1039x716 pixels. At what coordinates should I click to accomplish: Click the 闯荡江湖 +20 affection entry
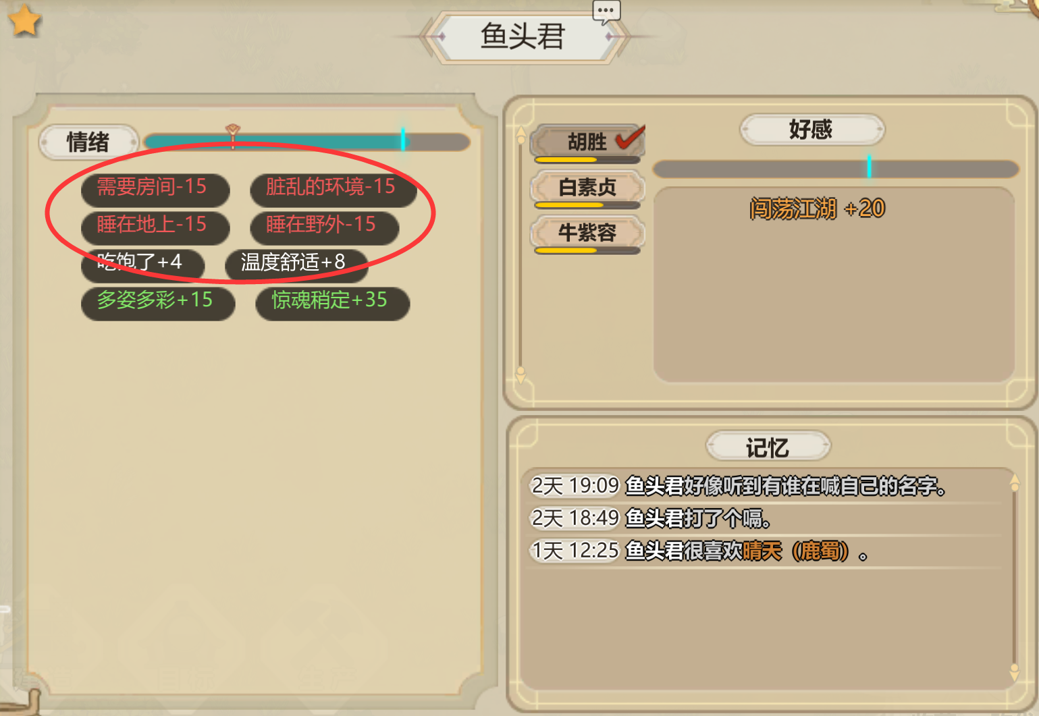[817, 209]
